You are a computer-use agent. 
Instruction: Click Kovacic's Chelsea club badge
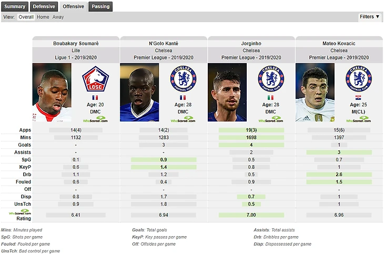pyautogui.click(x=358, y=79)
